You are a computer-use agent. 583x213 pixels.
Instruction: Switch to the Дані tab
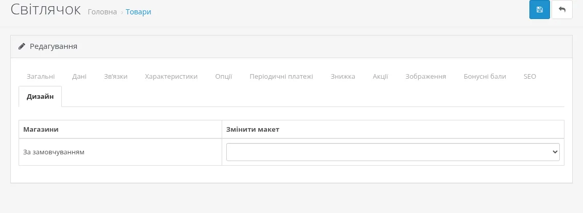pos(79,77)
